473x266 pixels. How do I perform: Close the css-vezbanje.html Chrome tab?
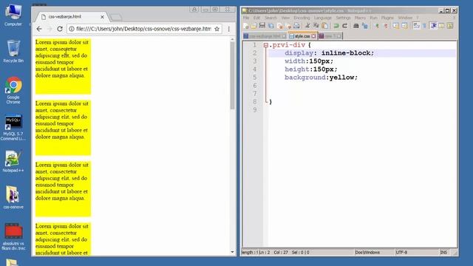pyautogui.click(x=102, y=17)
